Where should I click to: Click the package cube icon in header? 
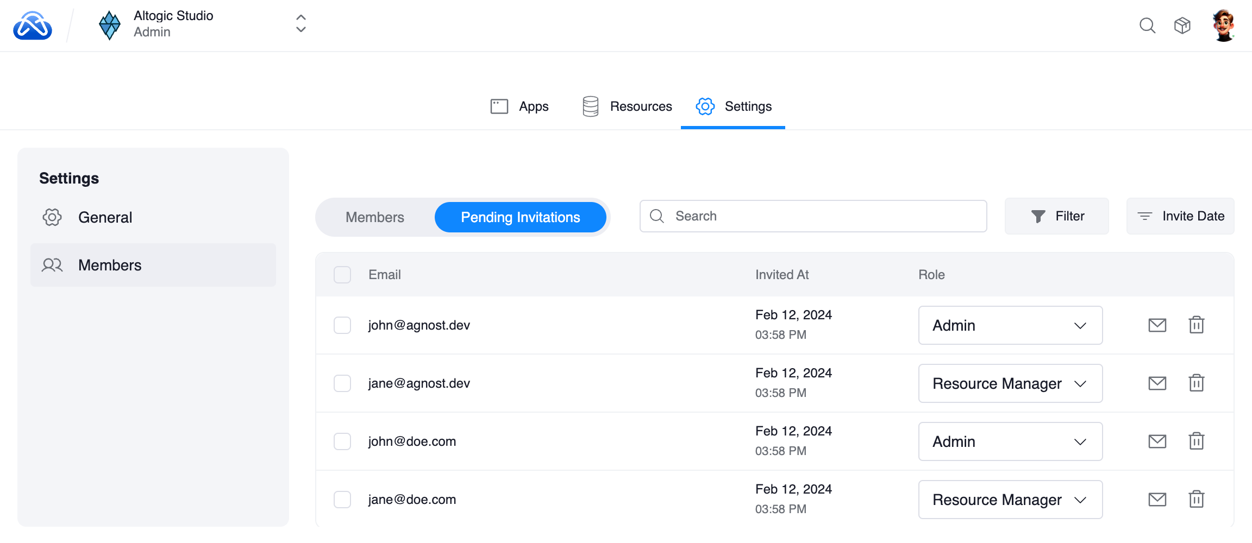(x=1182, y=26)
